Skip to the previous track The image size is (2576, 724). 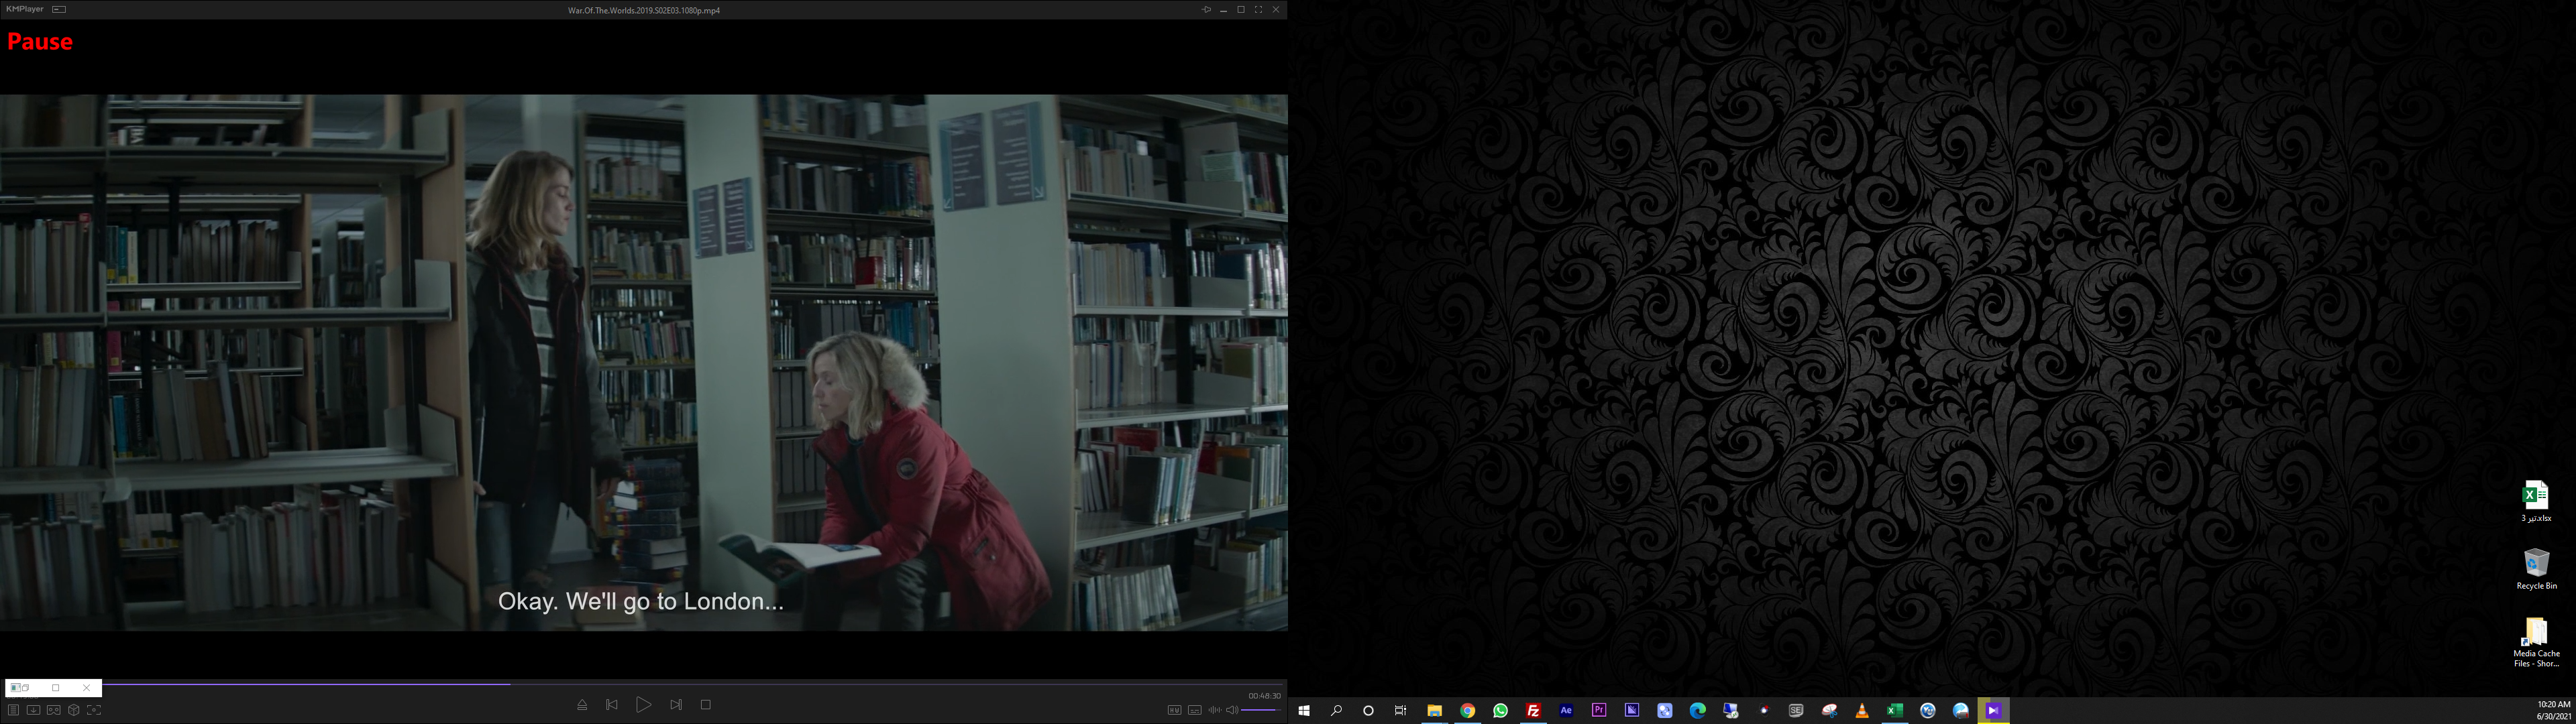(x=612, y=705)
